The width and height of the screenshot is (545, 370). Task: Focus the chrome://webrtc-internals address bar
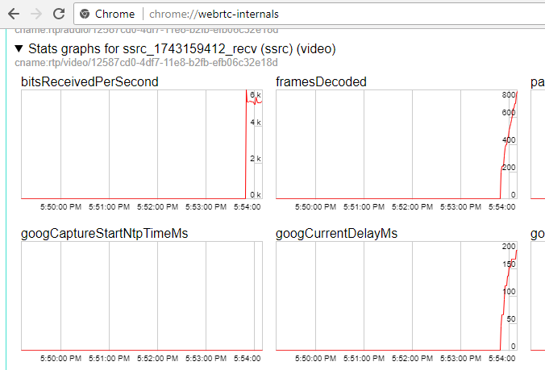coord(322,15)
